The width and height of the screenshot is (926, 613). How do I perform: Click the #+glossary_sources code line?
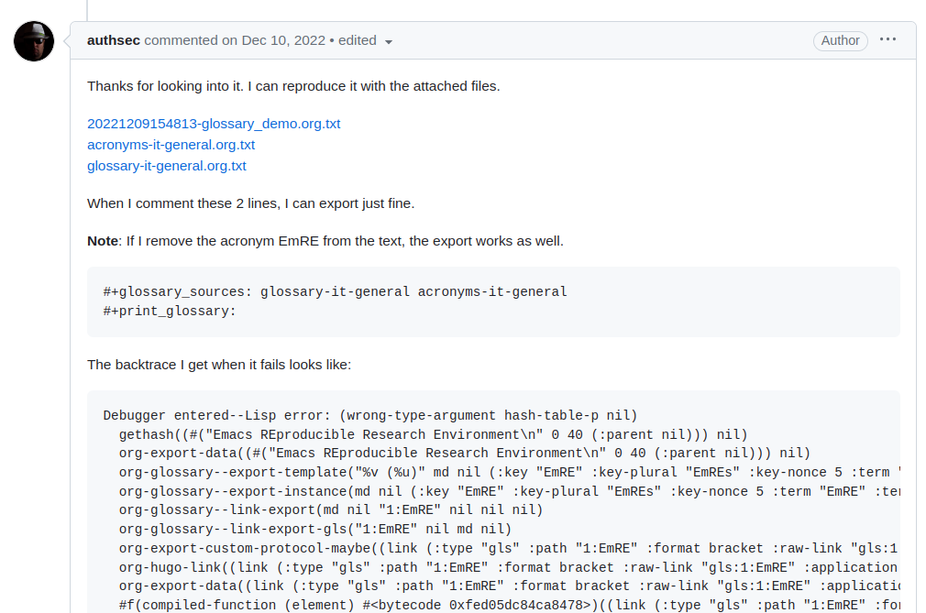[x=335, y=291]
